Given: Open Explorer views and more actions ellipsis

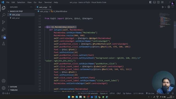Looking at the screenshot, I should (31, 7).
